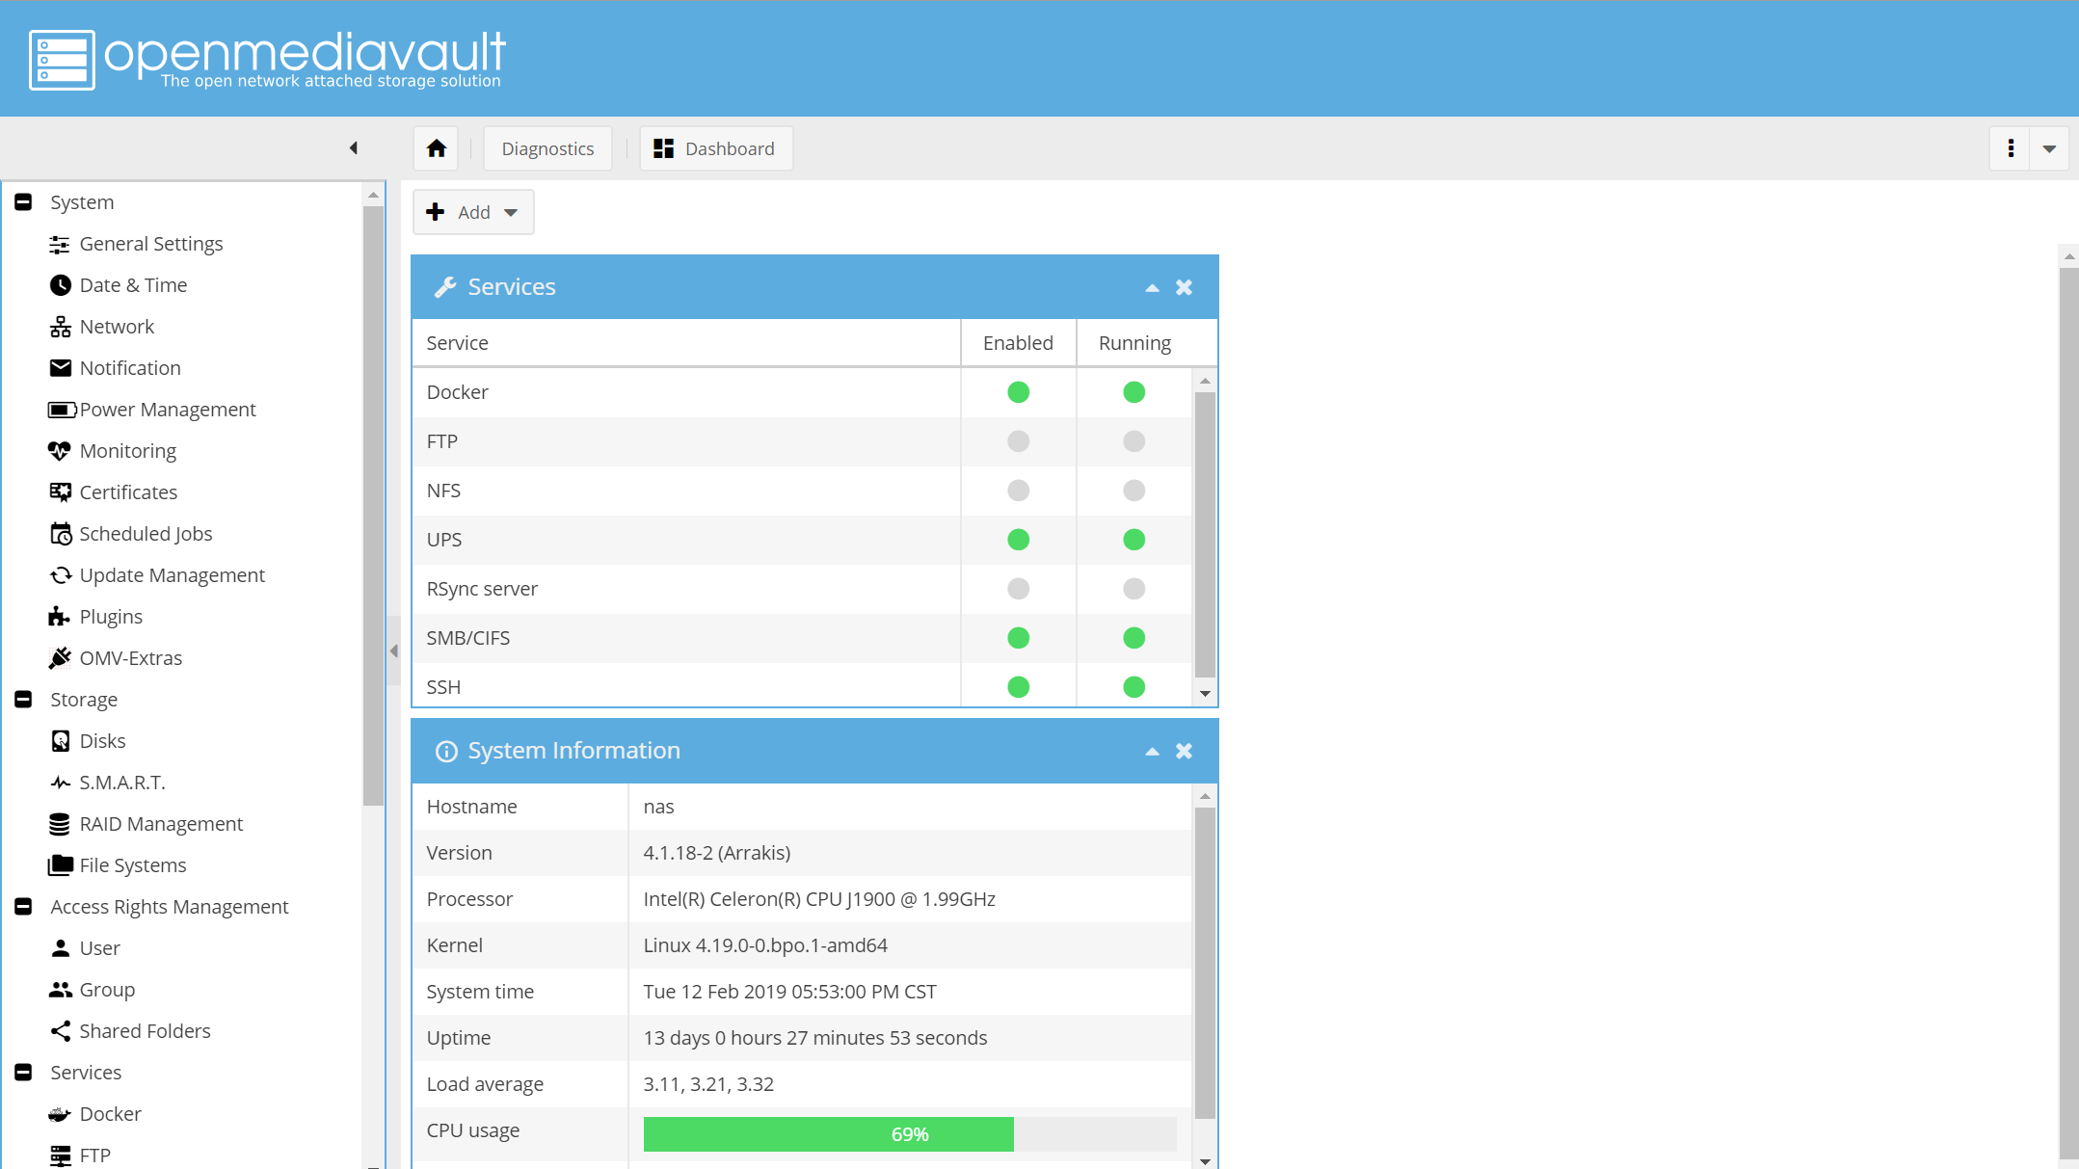Open Shared Folders page
This screenshot has width=2079, height=1169.
(145, 1031)
